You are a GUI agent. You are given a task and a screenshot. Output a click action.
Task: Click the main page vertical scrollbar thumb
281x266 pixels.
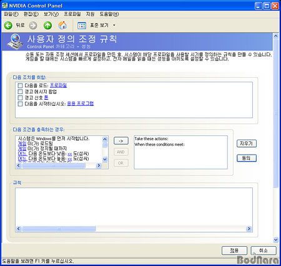276,114
